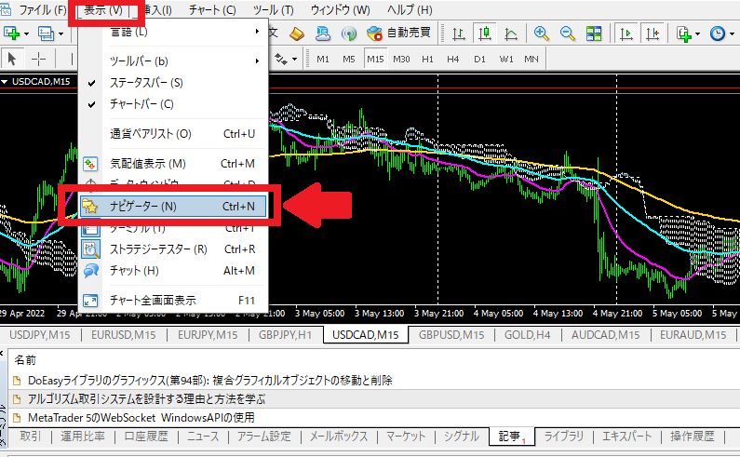The width and height of the screenshot is (740, 457).
Task: Open dropdown arrow next to new chart icon
Action: tap(26, 34)
